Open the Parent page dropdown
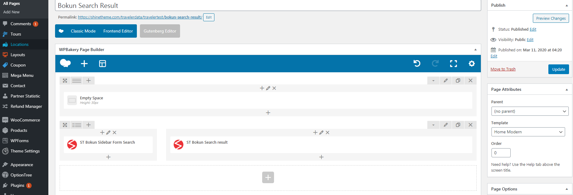Image resolution: width=573 pixels, height=195 pixels. coord(530,111)
